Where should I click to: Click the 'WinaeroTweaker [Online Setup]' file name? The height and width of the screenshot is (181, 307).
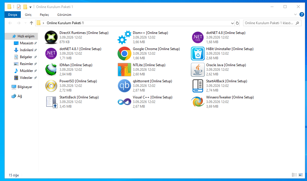pyautogui.click(x=230, y=97)
